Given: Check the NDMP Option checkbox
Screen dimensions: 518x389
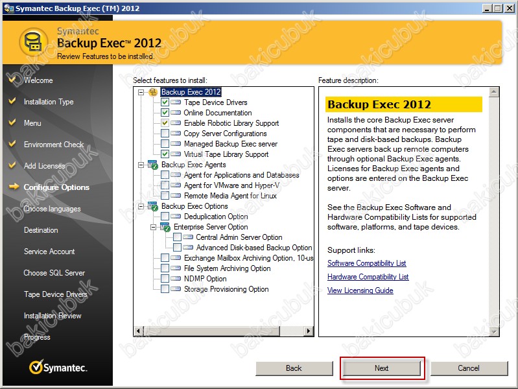Looking at the screenshot, I should coord(165,279).
